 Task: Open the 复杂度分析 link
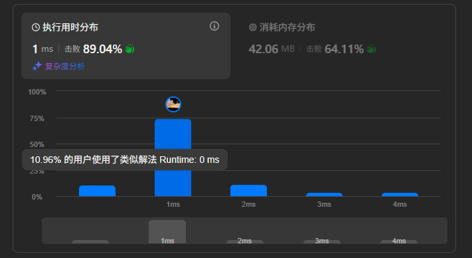(64, 66)
